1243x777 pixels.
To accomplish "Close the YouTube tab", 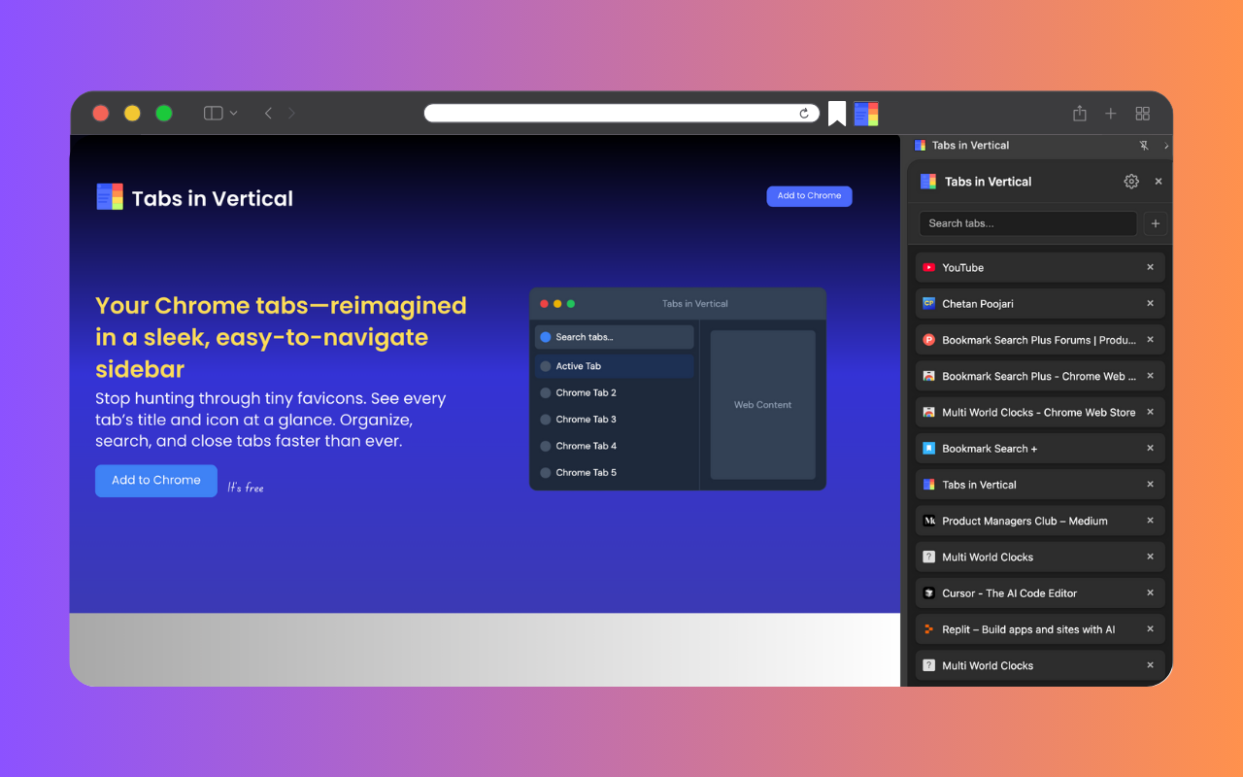I will pos(1151,267).
